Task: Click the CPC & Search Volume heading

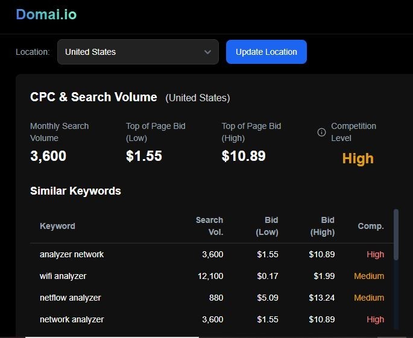Action: (x=93, y=97)
